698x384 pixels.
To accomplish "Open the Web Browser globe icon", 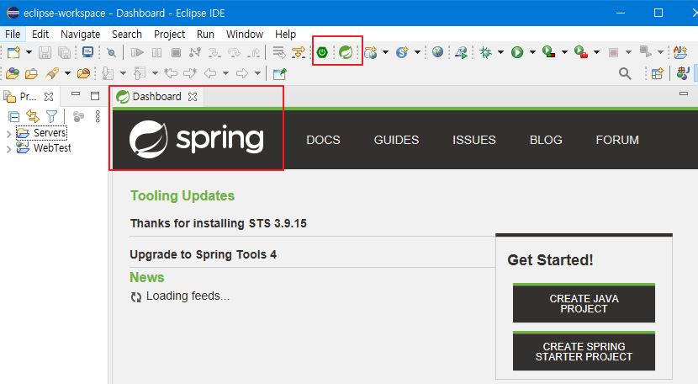I will pyautogui.click(x=437, y=52).
